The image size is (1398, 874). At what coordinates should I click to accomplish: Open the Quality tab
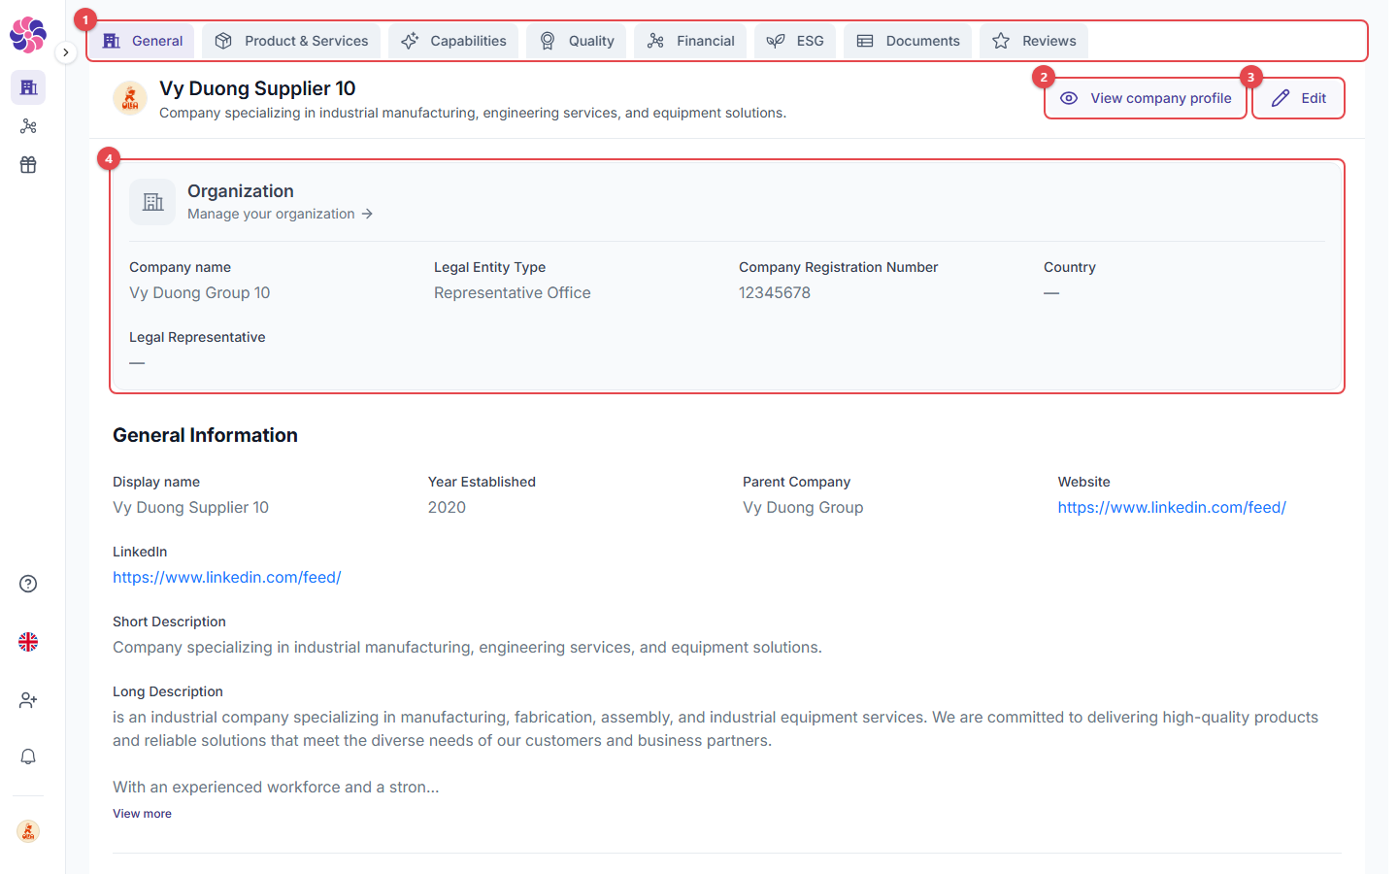coord(577,41)
